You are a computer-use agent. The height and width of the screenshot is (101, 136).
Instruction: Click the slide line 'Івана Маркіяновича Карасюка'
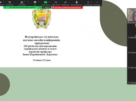[40, 55]
